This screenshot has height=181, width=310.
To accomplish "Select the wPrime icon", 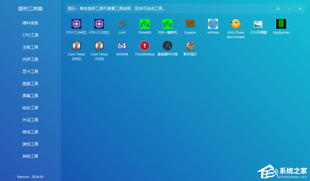I will [x=213, y=24].
